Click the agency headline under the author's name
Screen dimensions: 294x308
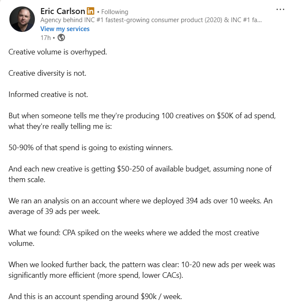[151, 20]
